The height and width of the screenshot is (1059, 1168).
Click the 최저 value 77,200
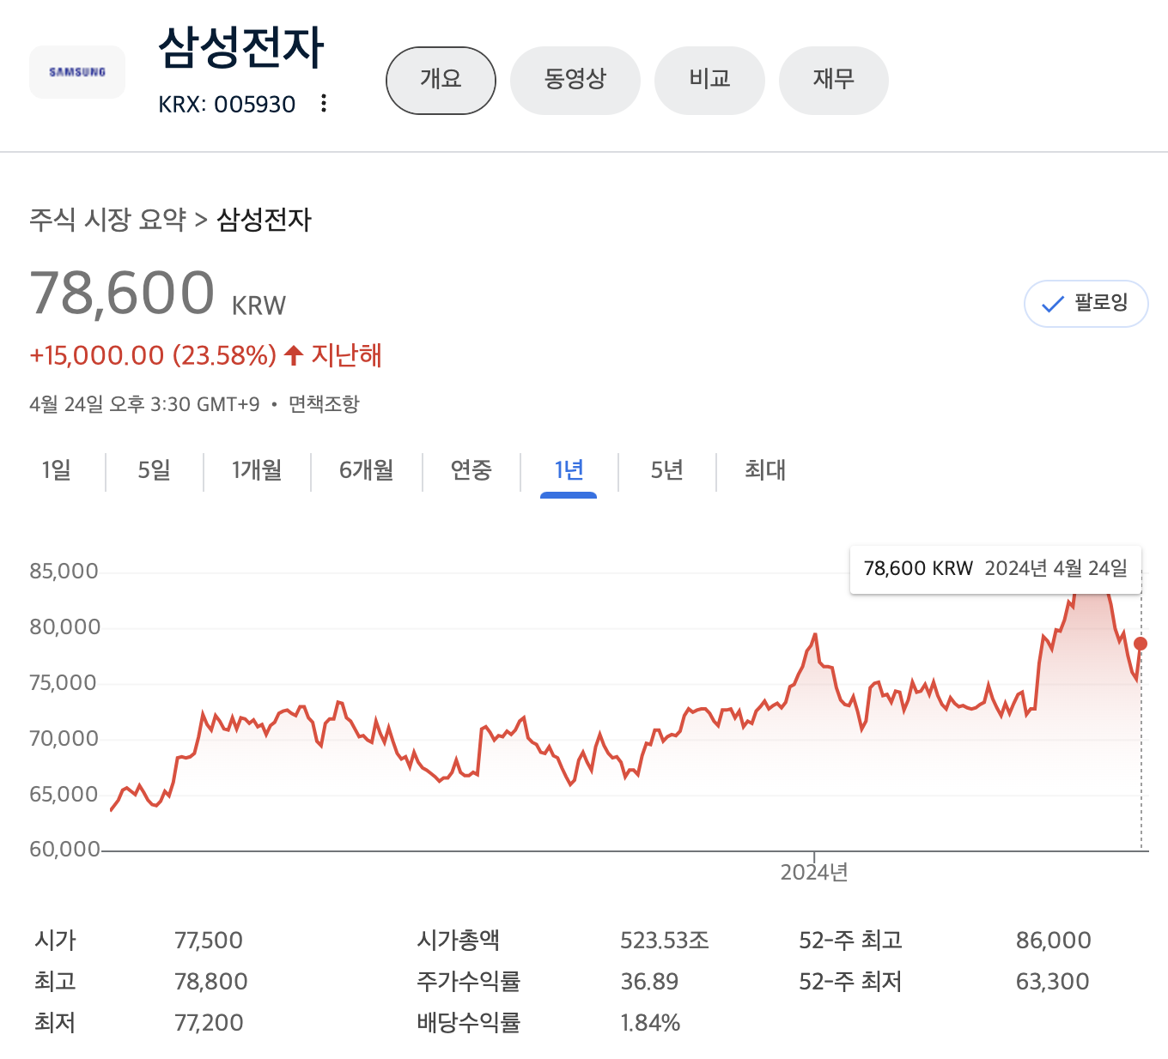(x=209, y=1023)
